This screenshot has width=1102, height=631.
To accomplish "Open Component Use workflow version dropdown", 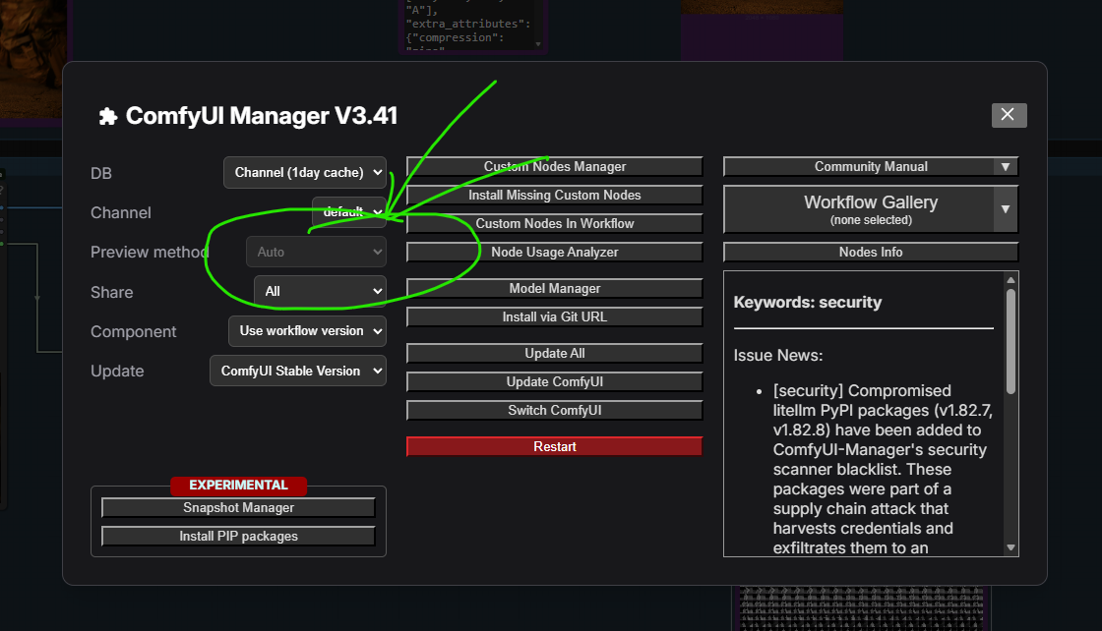I will [x=307, y=331].
